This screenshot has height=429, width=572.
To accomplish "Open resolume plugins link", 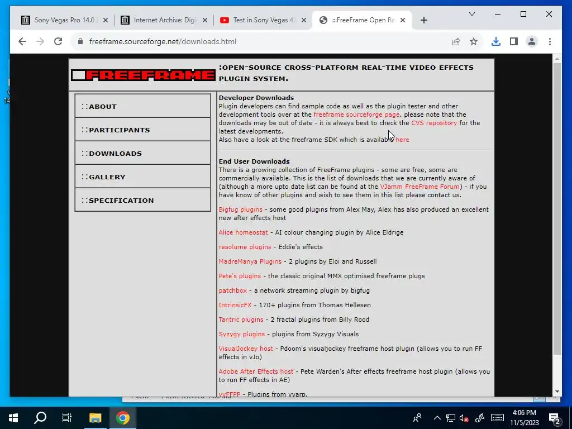I will tap(245, 247).
